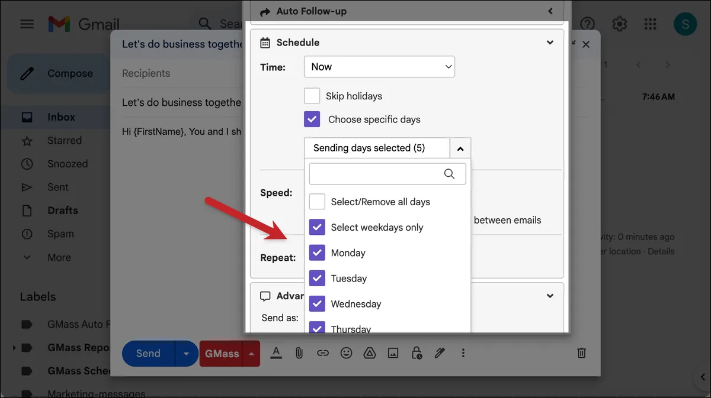The width and height of the screenshot is (711, 398).
Task: Uncheck Wednesday in sending days
Action: point(317,303)
